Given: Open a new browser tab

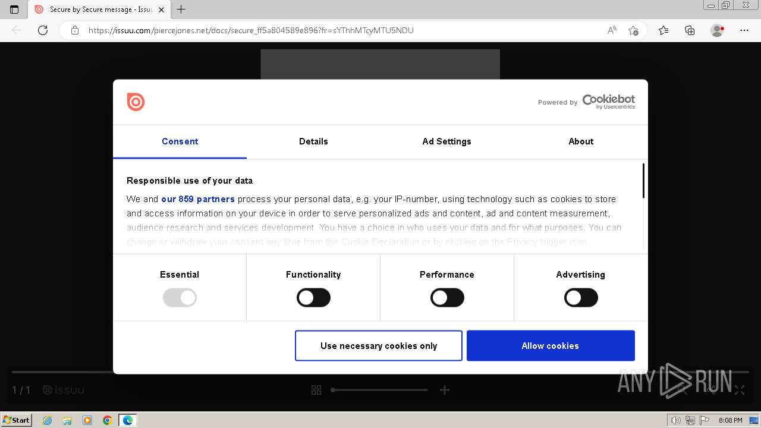Looking at the screenshot, I should tap(181, 10).
